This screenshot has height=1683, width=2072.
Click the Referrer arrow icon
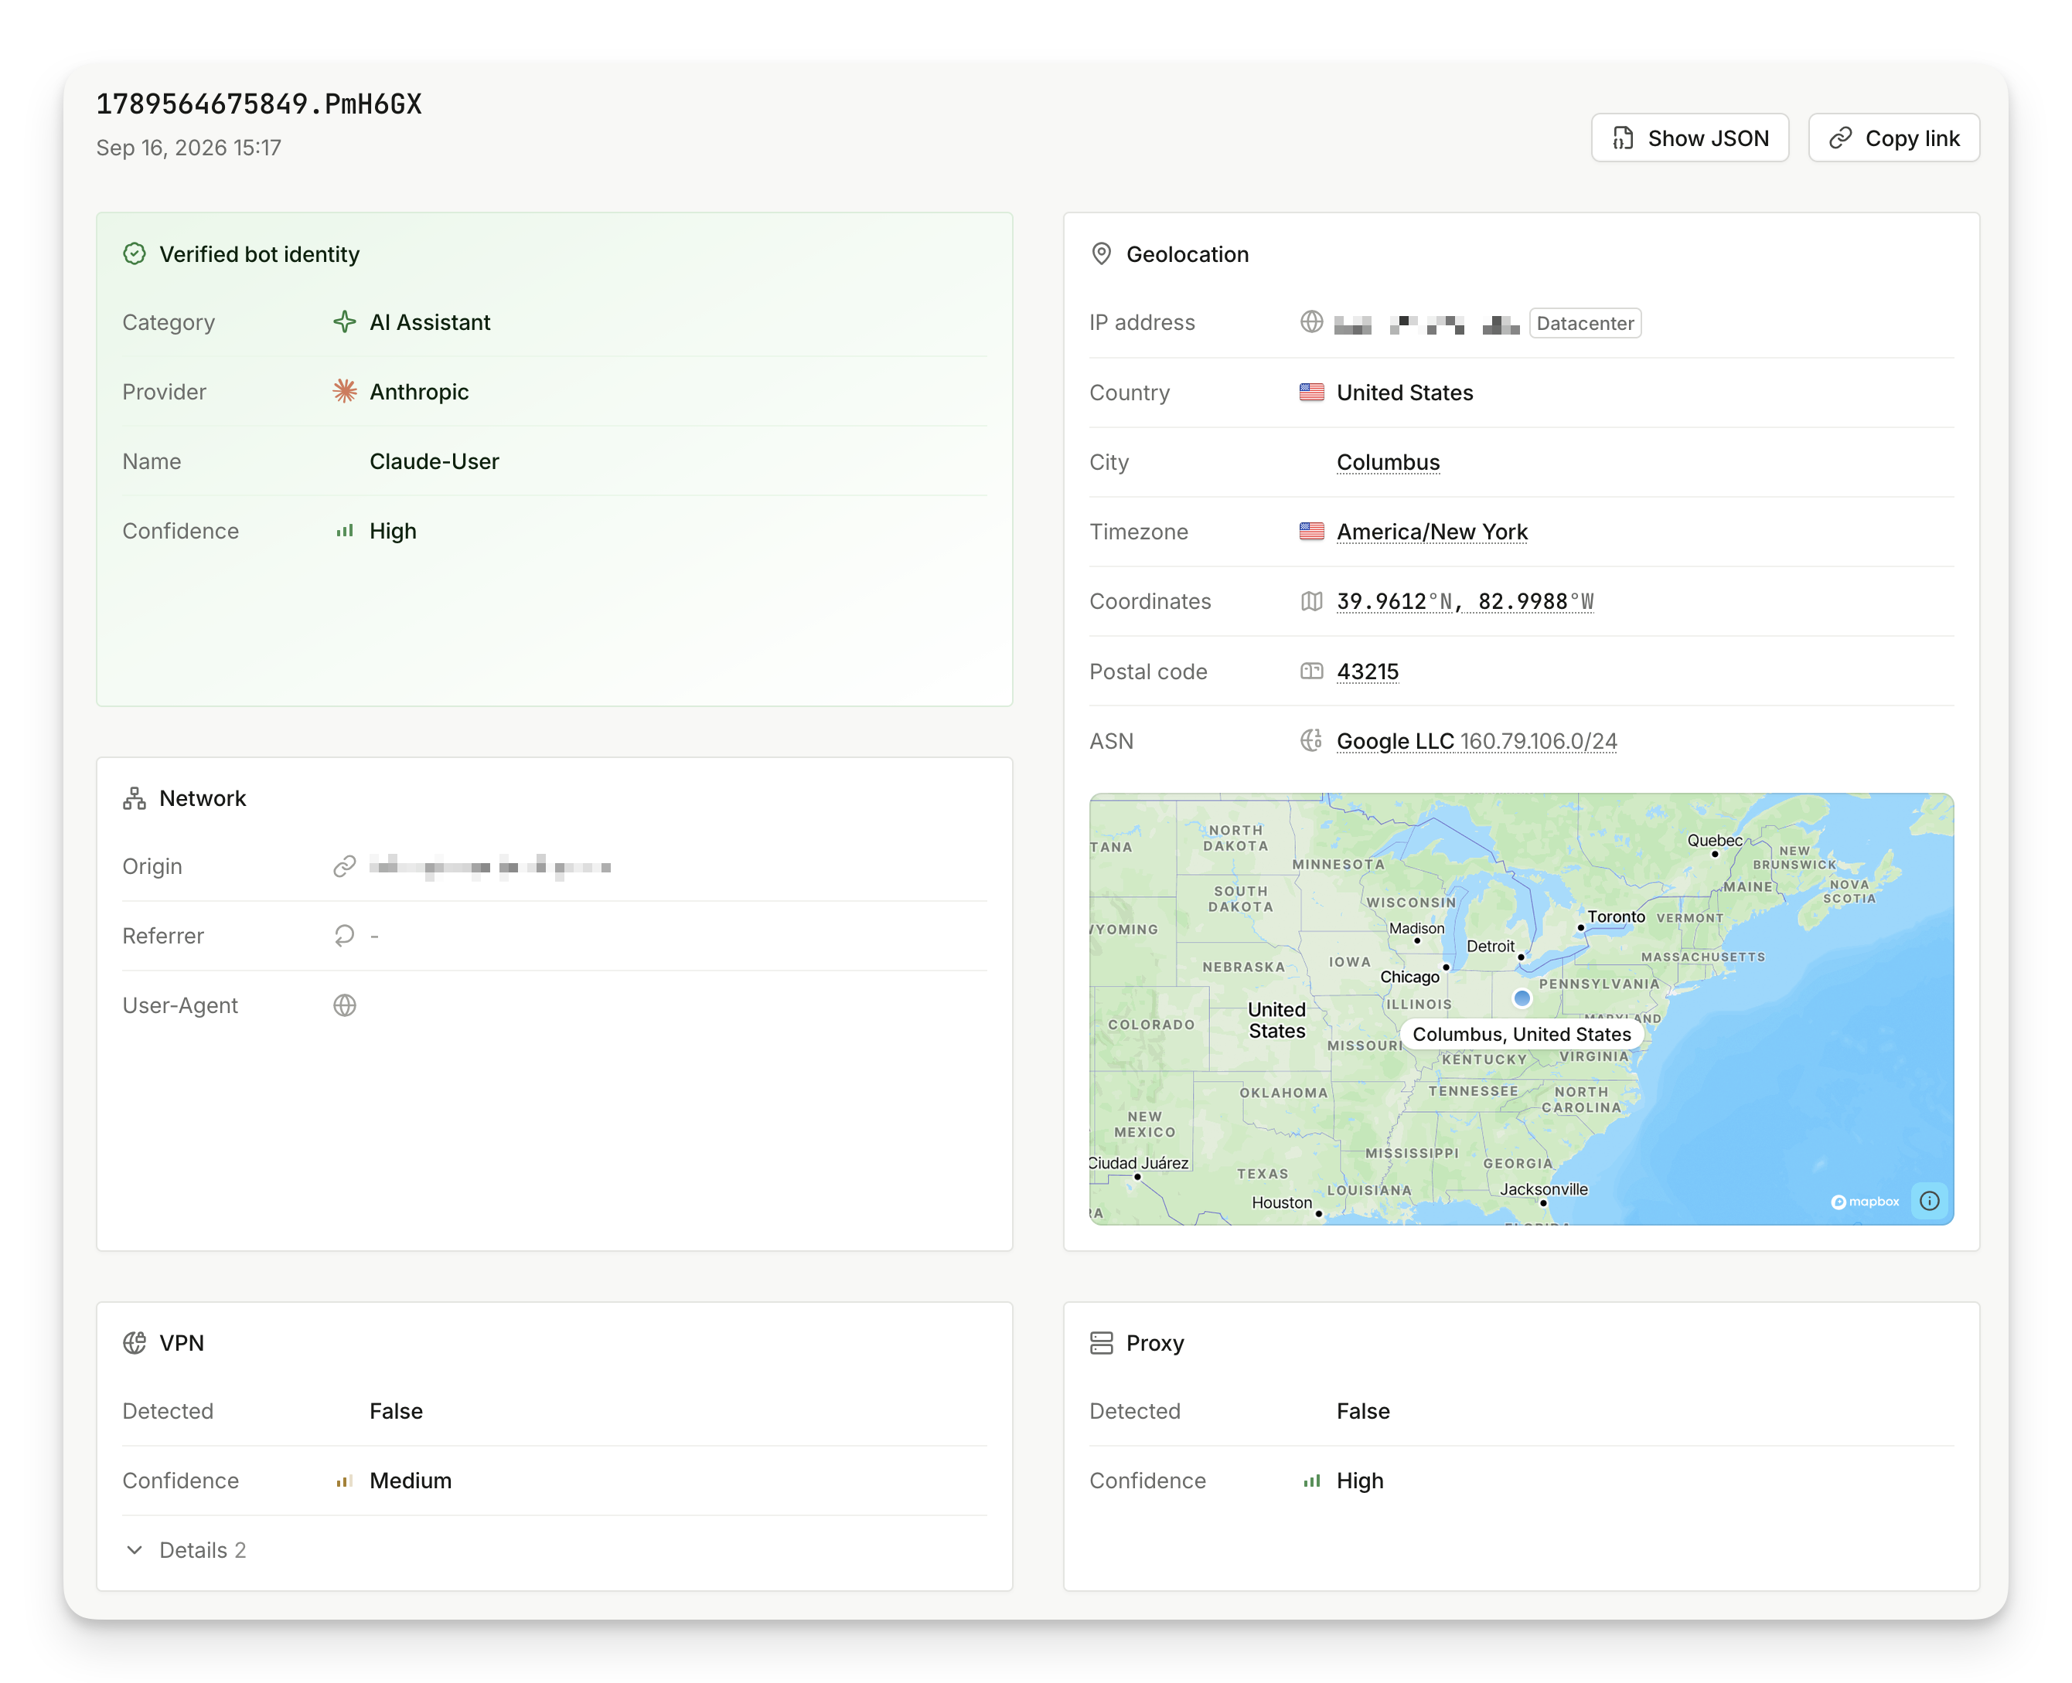click(x=344, y=936)
